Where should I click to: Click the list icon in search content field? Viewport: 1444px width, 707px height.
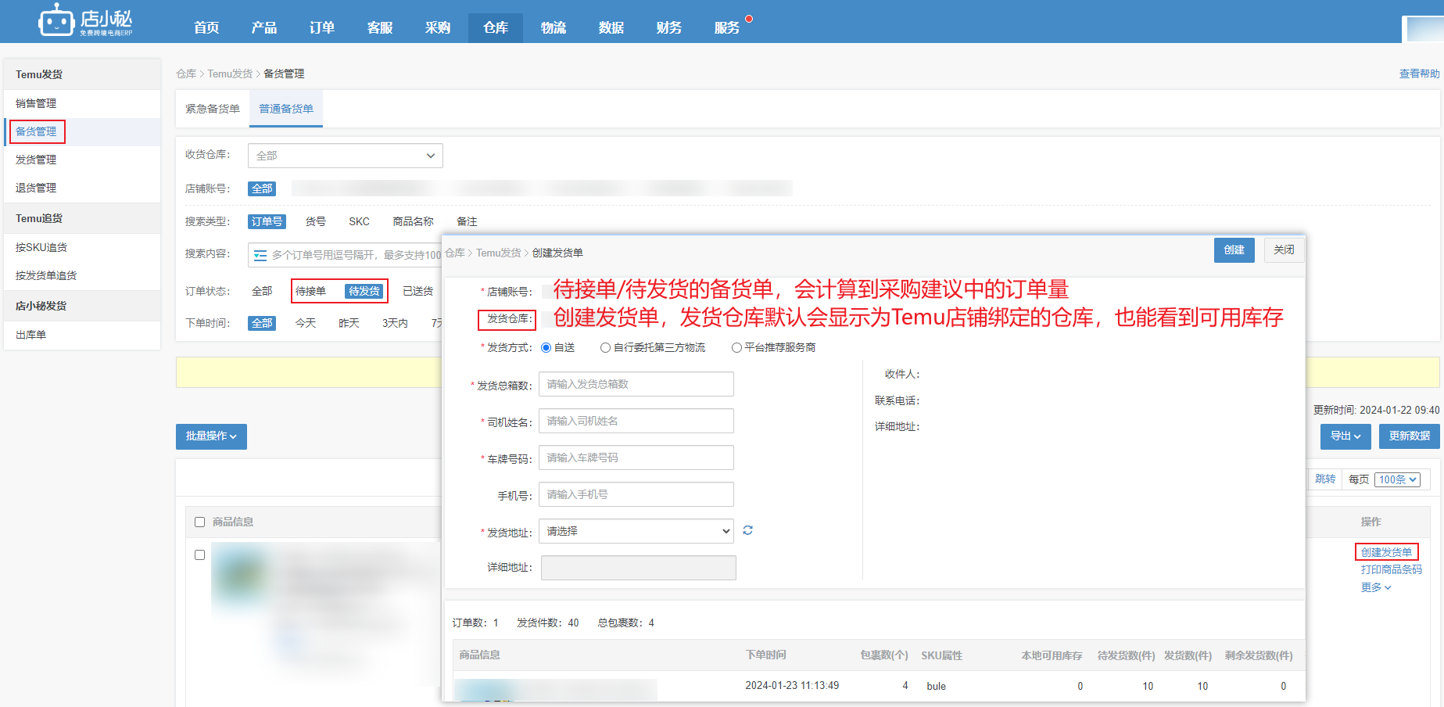tap(260, 255)
